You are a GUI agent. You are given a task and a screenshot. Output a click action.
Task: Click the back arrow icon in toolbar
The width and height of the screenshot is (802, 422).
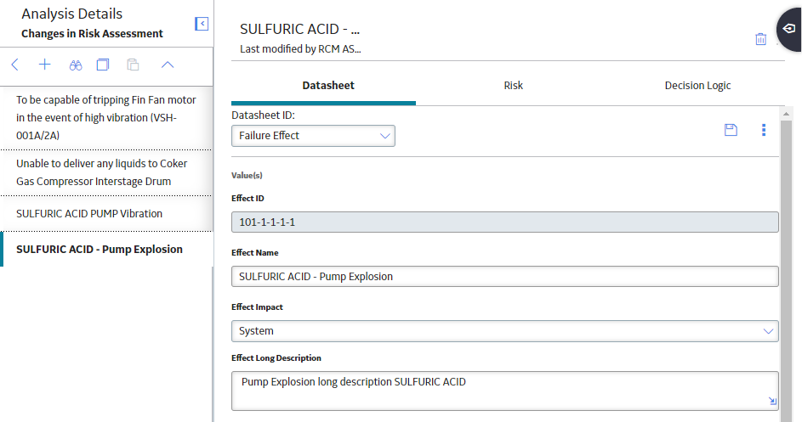tap(14, 65)
